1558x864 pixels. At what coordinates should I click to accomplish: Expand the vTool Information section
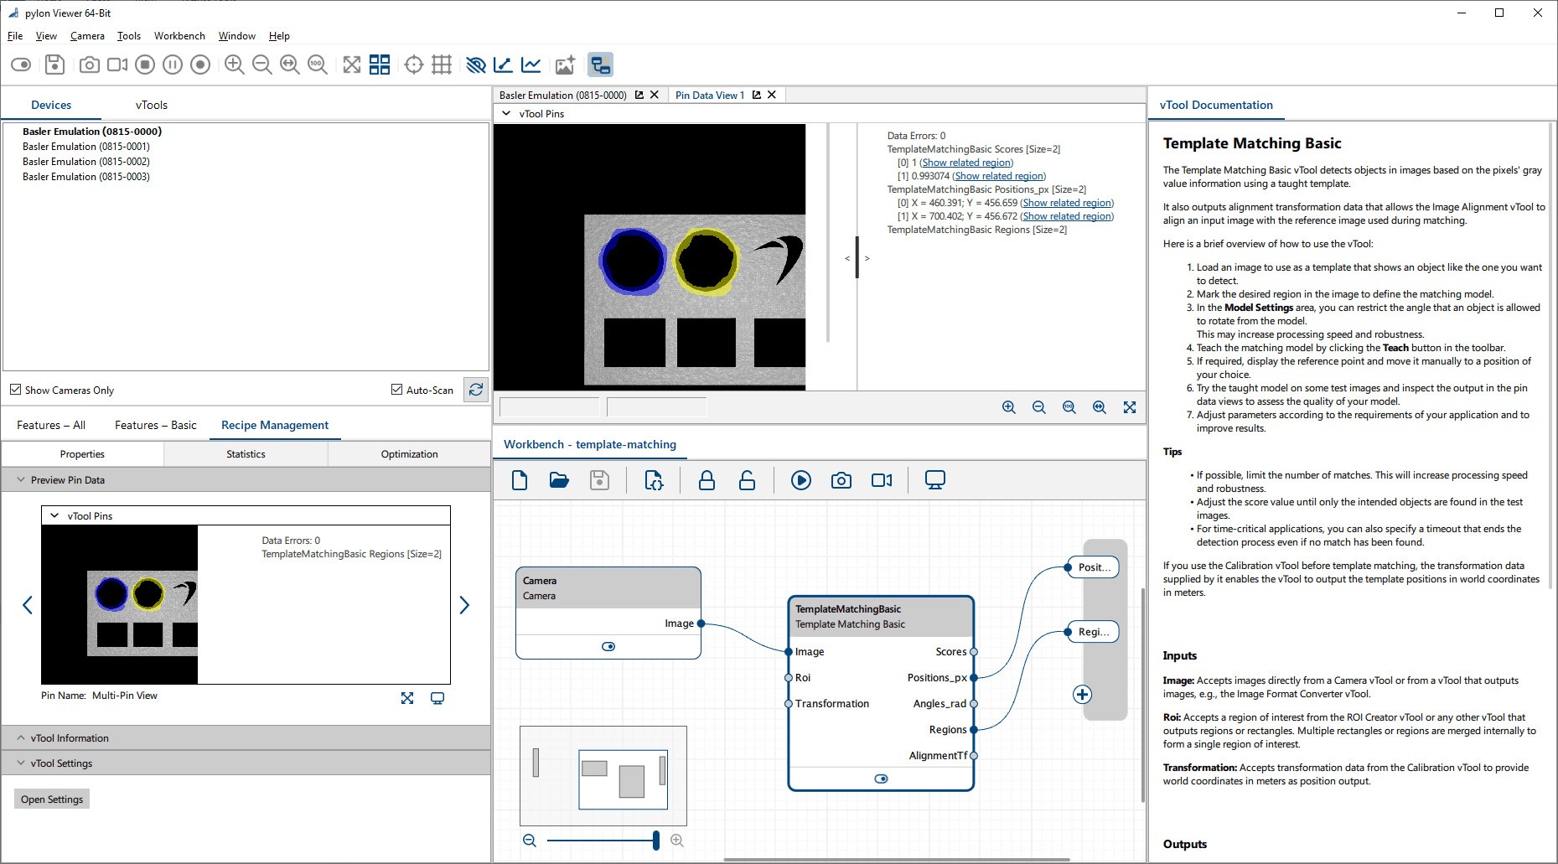[x=21, y=737]
